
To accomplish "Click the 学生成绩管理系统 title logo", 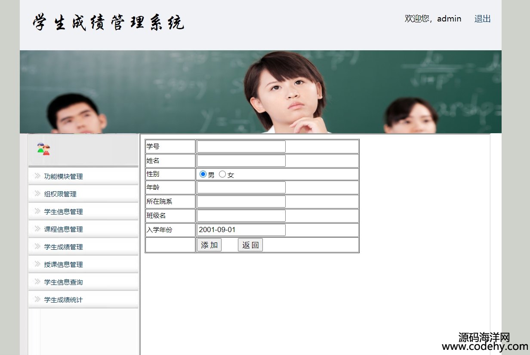I will tap(109, 22).
